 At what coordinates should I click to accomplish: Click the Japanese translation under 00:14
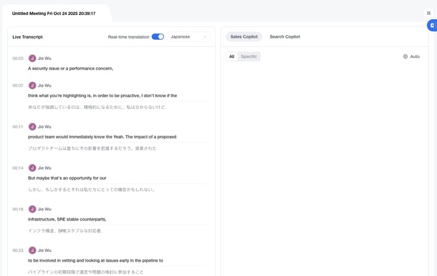click(91, 190)
